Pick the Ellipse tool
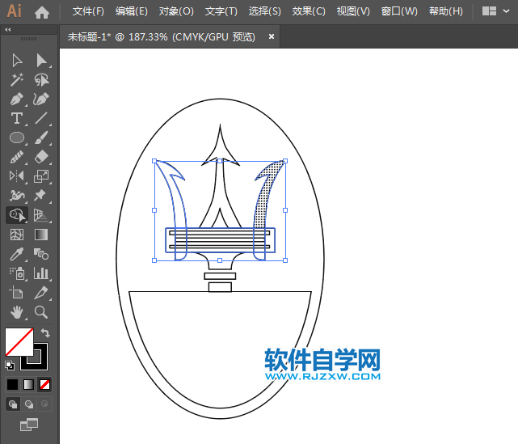Image resolution: width=518 pixels, height=444 pixels. (x=17, y=137)
